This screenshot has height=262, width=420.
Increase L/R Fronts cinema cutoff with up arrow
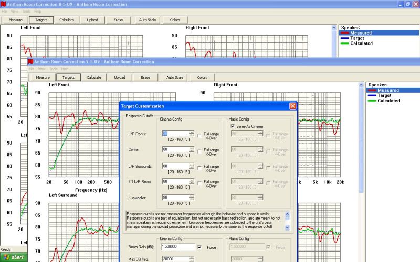pyautogui.click(x=191, y=132)
